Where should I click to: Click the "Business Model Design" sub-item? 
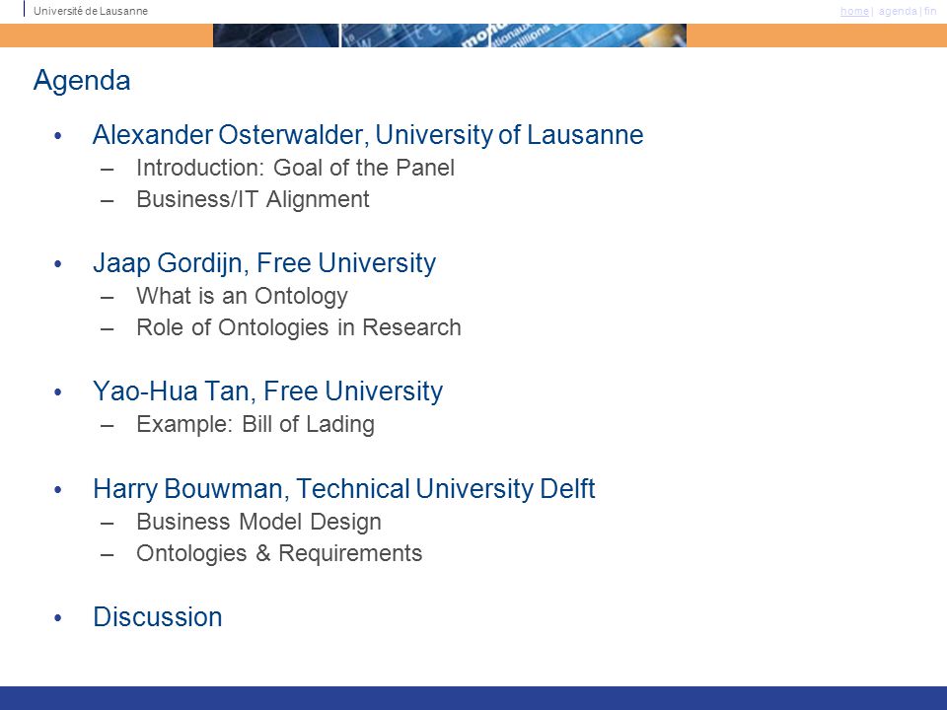pos(259,522)
